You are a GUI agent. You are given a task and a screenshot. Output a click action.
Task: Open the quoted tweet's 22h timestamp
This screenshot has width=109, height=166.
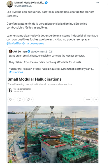(51, 52)
